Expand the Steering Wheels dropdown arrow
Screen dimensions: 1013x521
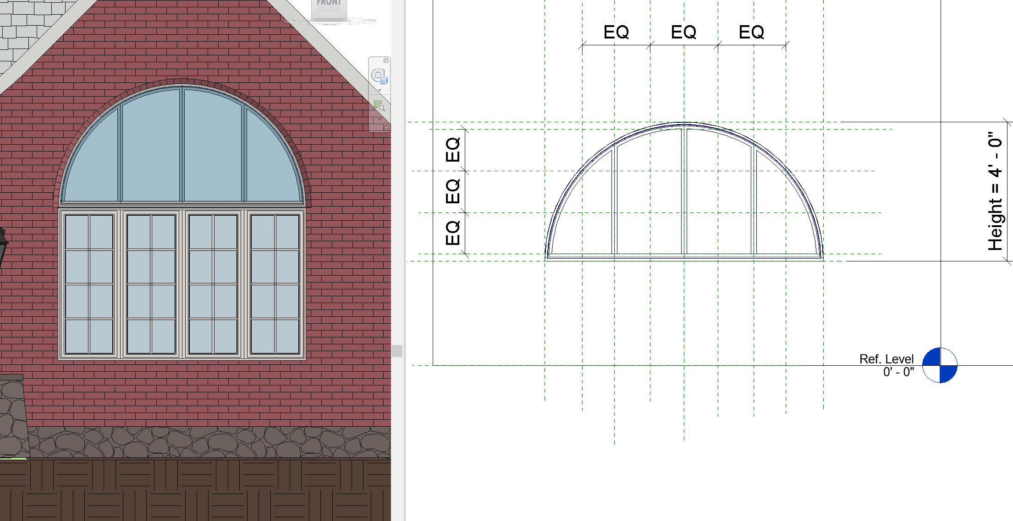(380, 90)
